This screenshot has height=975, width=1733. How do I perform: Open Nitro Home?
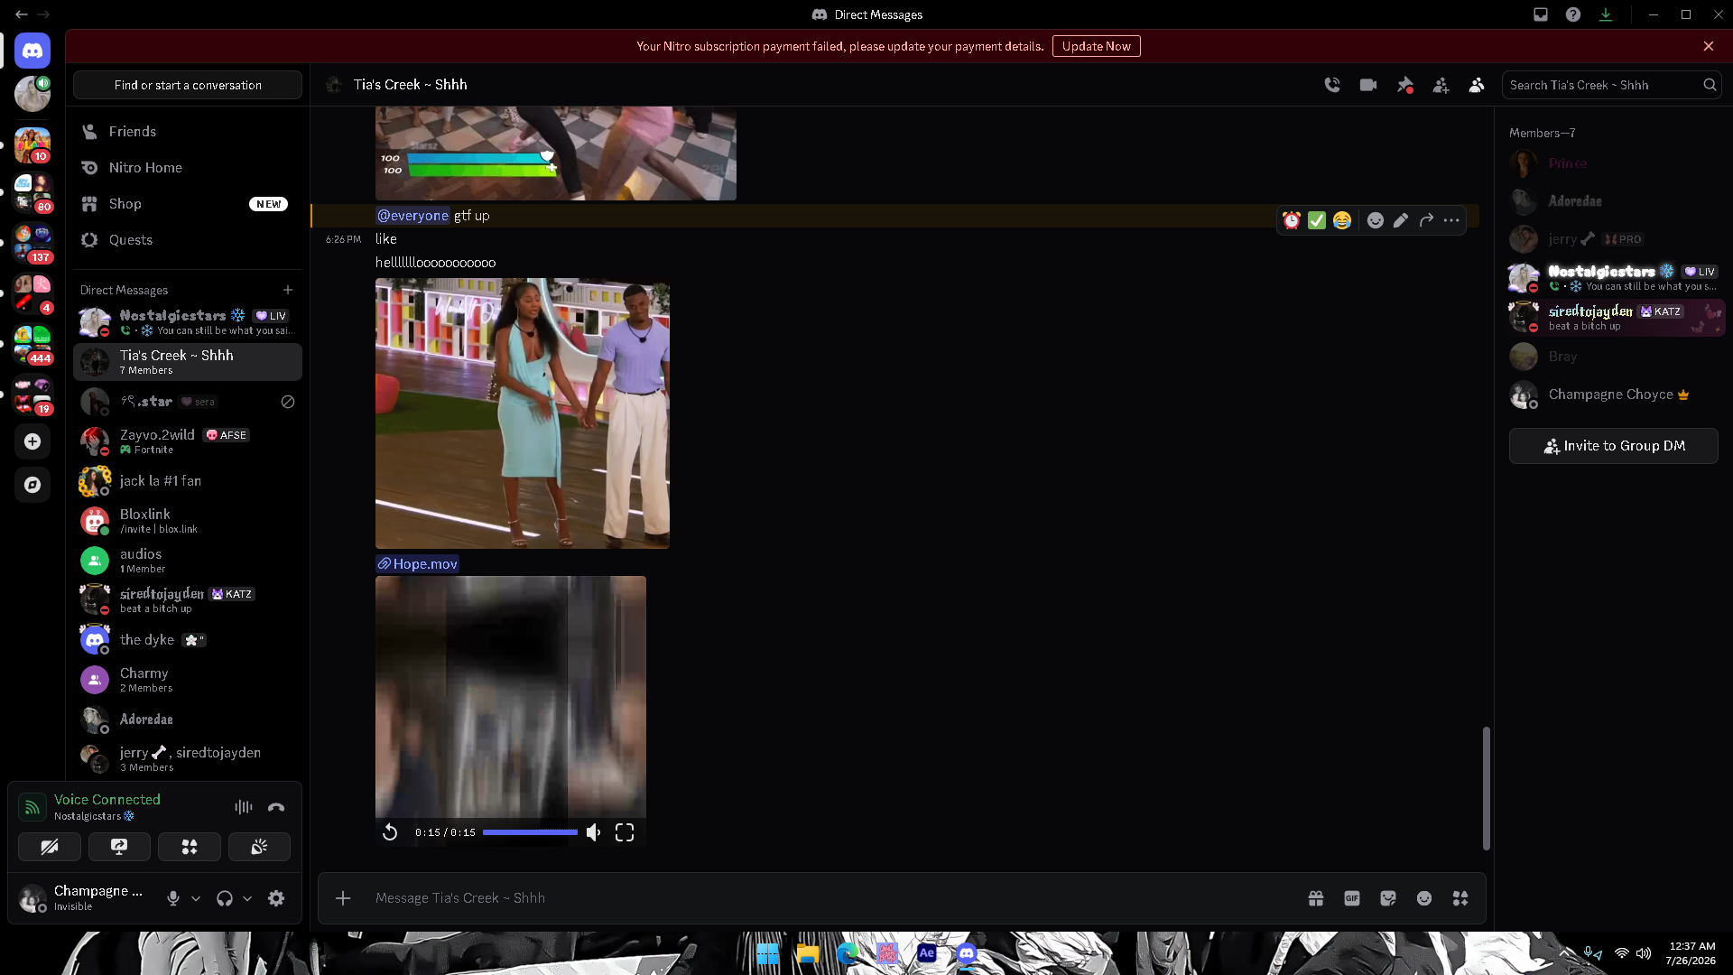(x=188, y=168)
